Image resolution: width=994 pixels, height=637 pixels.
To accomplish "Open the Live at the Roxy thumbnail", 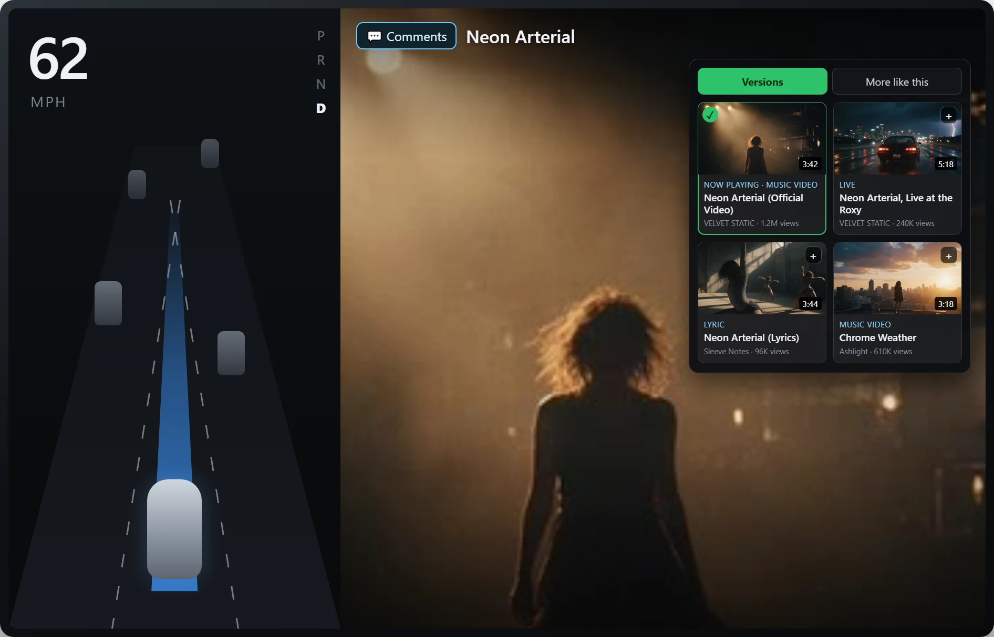I will [x=897, y=139].
